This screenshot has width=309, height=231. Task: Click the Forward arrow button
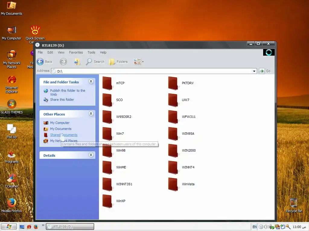coord(63,62)
